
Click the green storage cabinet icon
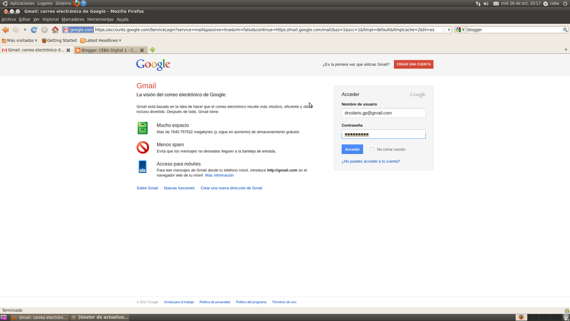142,128
